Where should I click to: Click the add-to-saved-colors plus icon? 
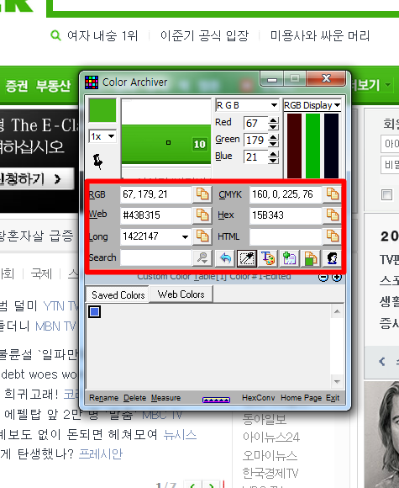coord(289,258)
